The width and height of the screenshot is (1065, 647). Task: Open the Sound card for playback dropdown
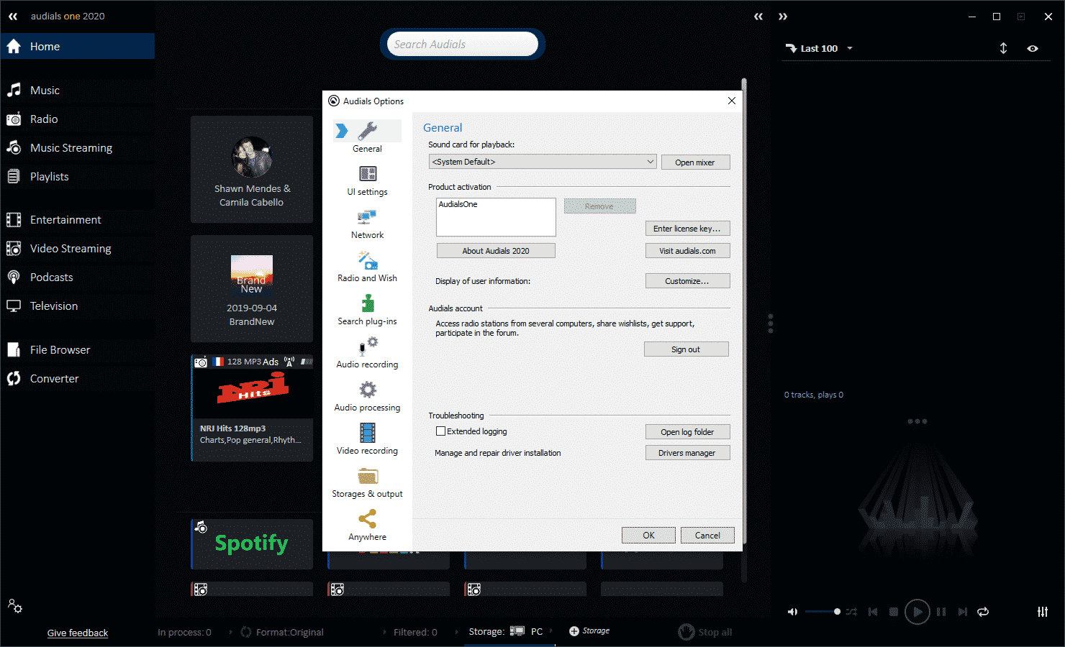[x=543, y=162]
